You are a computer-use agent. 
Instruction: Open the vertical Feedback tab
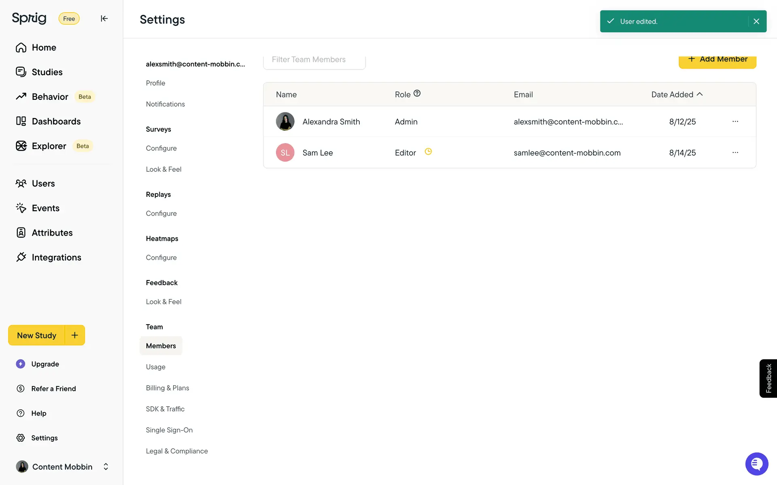[x=768, y=378]
